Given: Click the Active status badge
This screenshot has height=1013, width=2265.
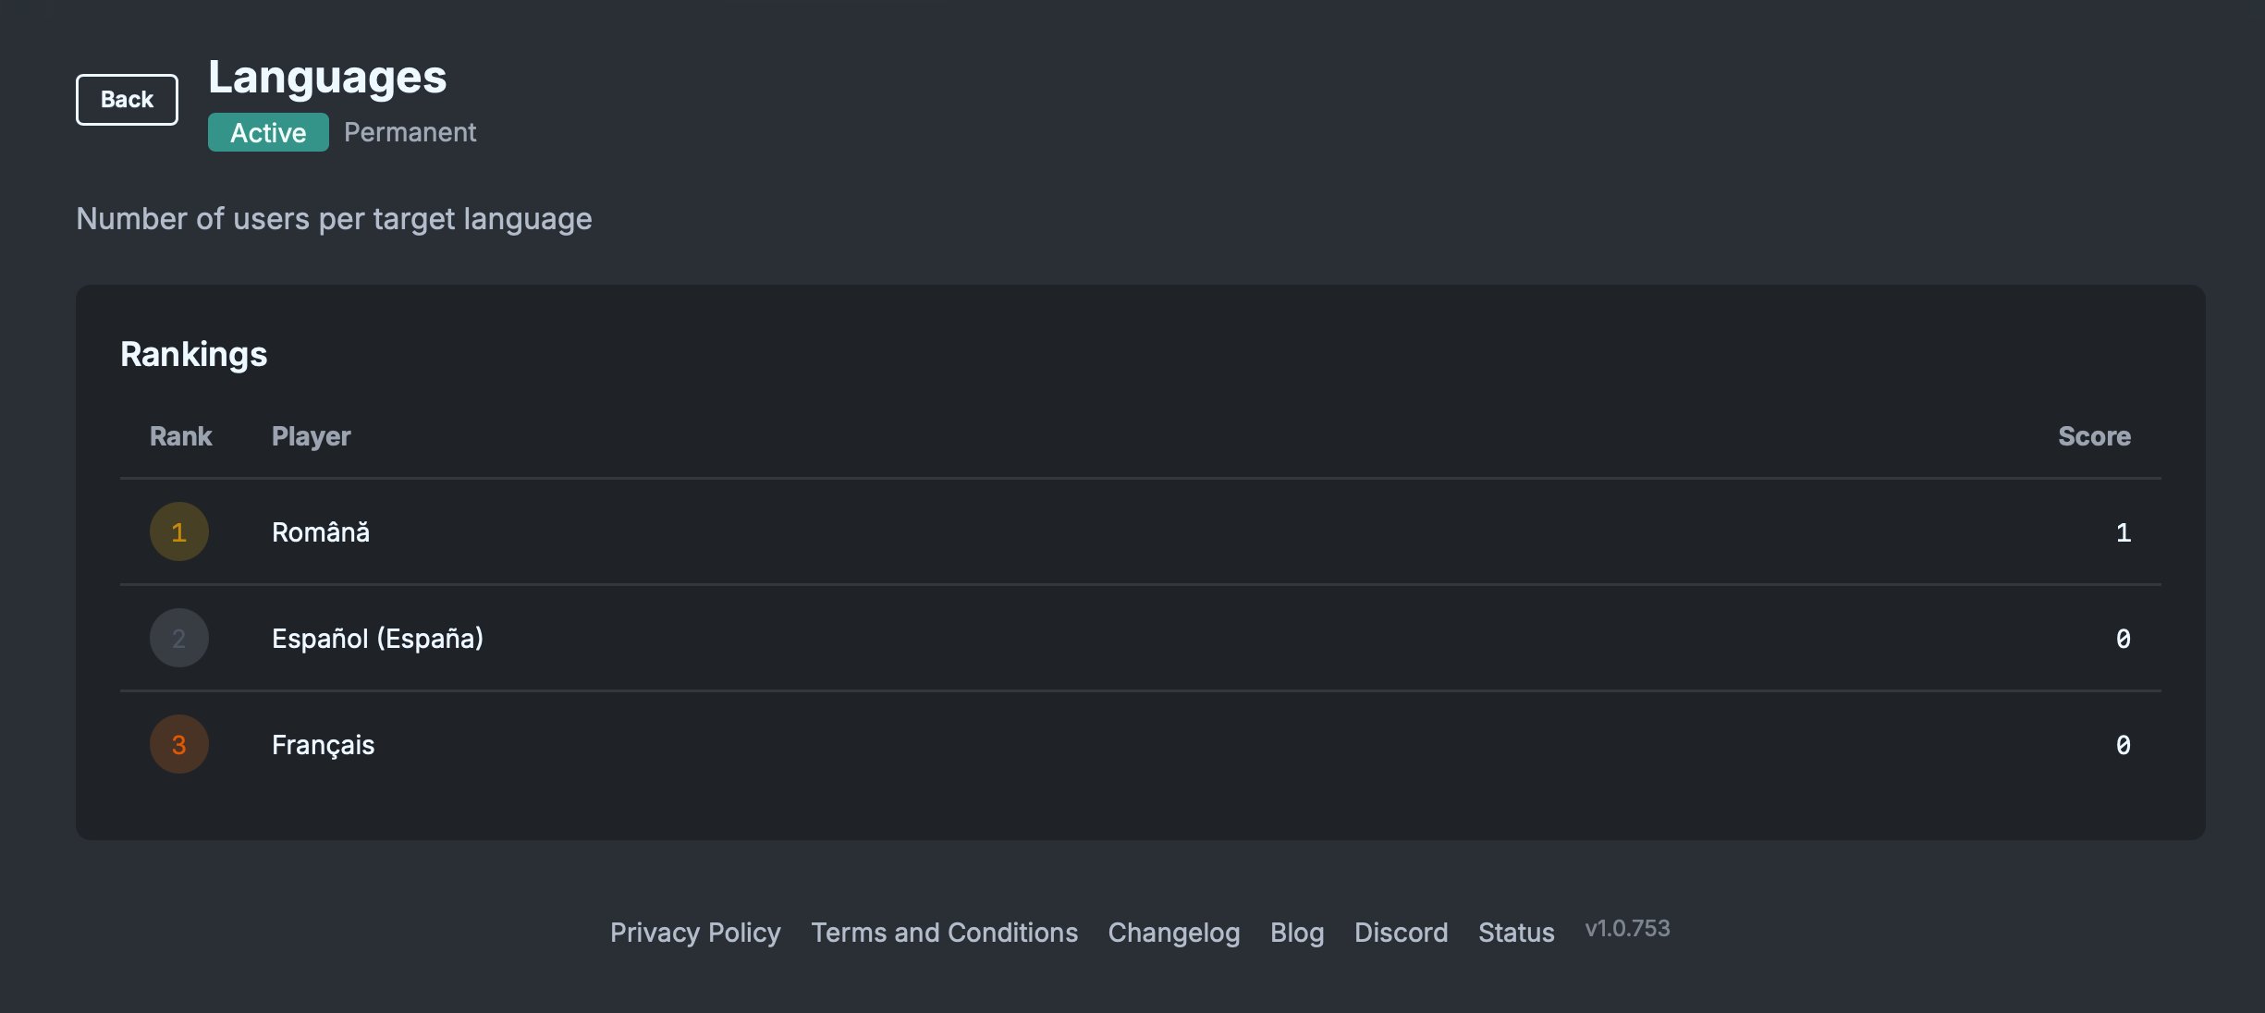Looking at the screenshot, I should tap(268, 132).
